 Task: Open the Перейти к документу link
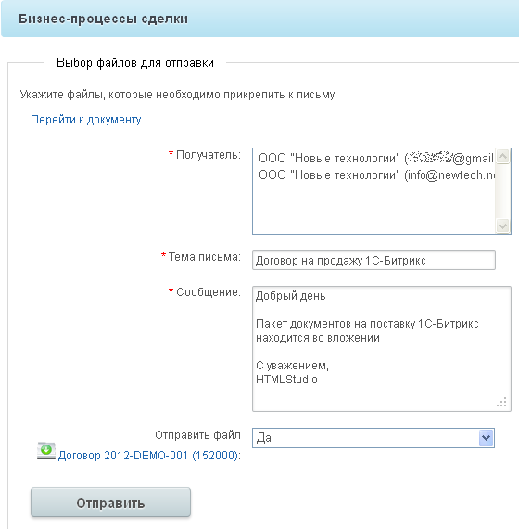tap(85, 120)
